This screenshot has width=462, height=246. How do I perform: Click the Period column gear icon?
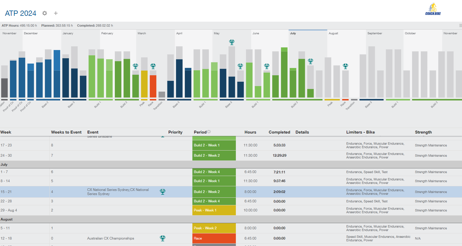209,132
